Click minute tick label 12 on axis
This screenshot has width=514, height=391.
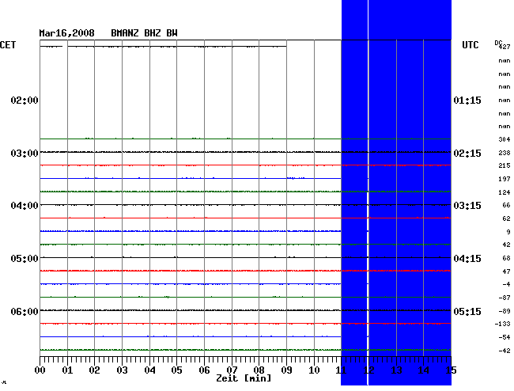[x=368, y=370]
